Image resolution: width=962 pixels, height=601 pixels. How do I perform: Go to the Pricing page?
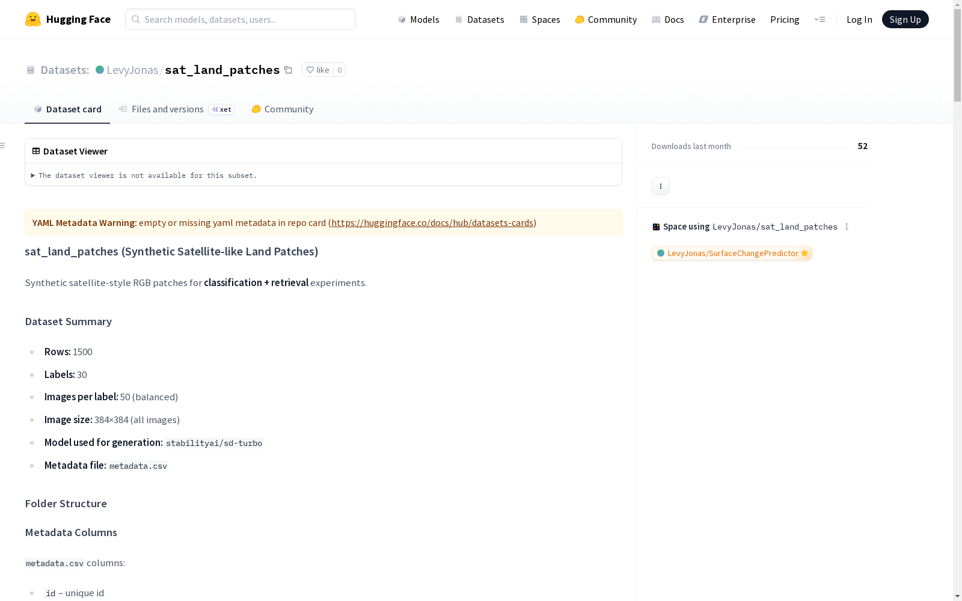[x=785, y=19]
